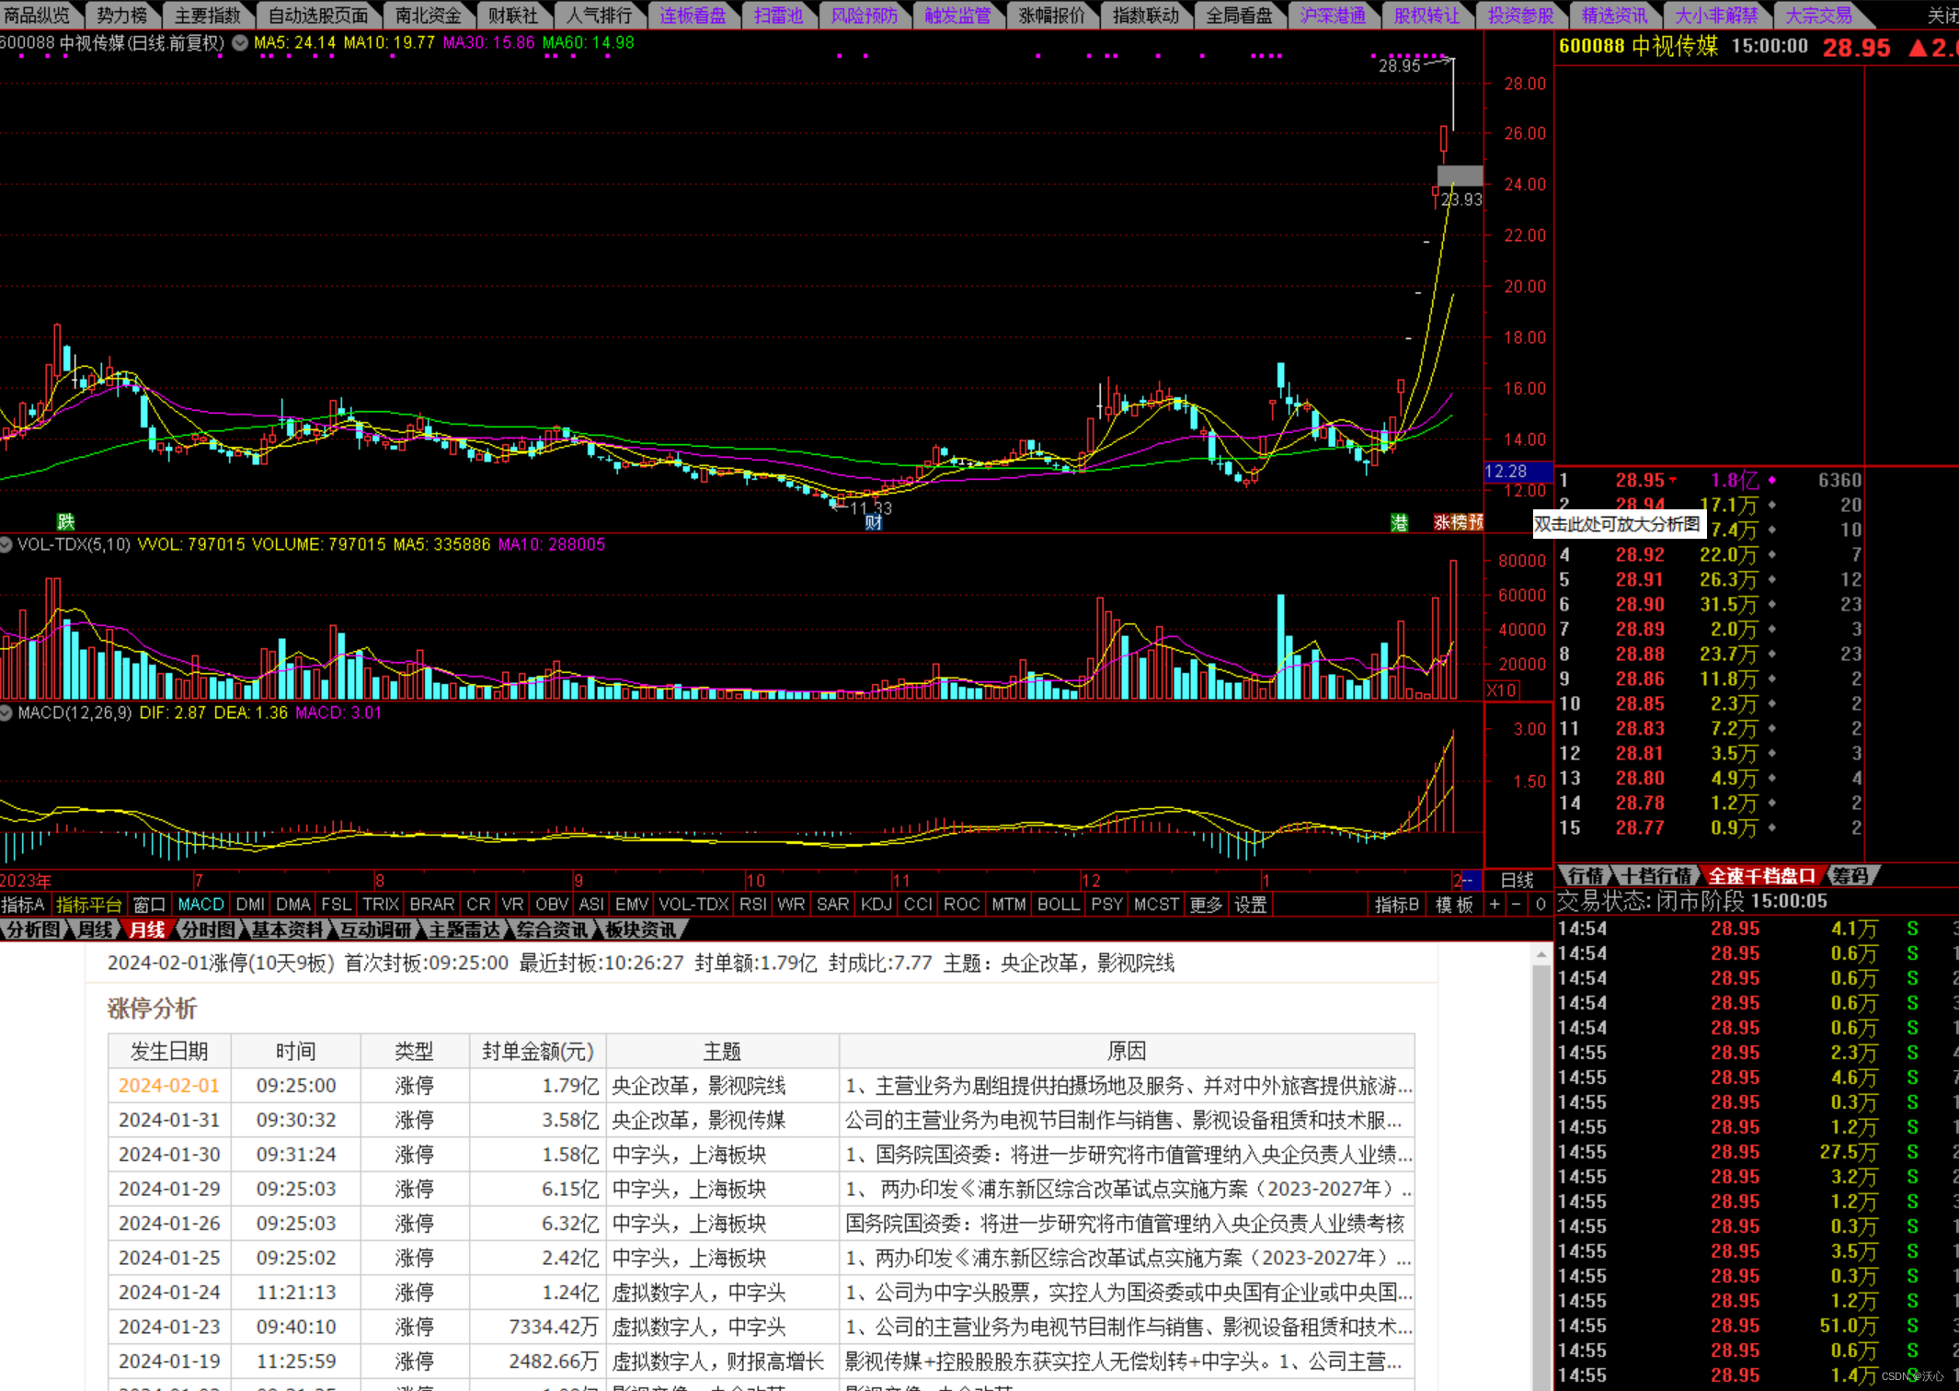Viewport: 1959px width, 1391px height.
Task: Click magenta diamond icon in 1.8亿 row
Action: (x=1771, y=480)
